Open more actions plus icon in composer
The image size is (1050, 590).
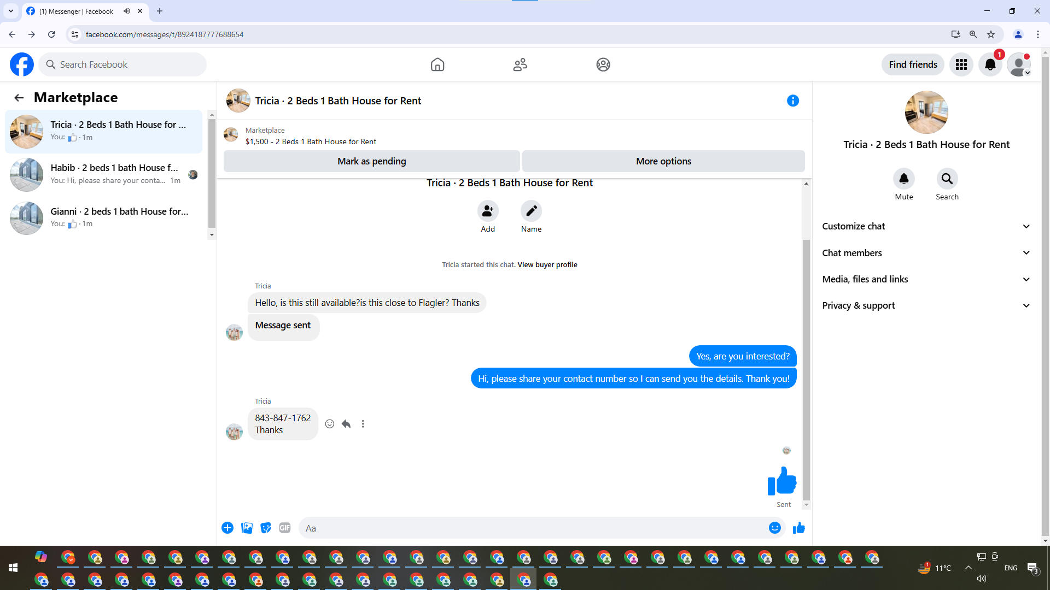[227, 528]
